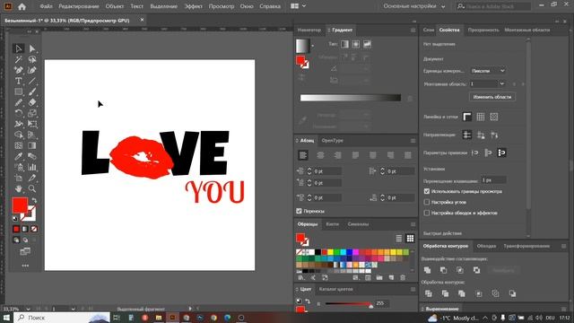This screenshot has height=323, width=574.
Task: Select the Zoom magnifier tool
Action: coord(32,189)
